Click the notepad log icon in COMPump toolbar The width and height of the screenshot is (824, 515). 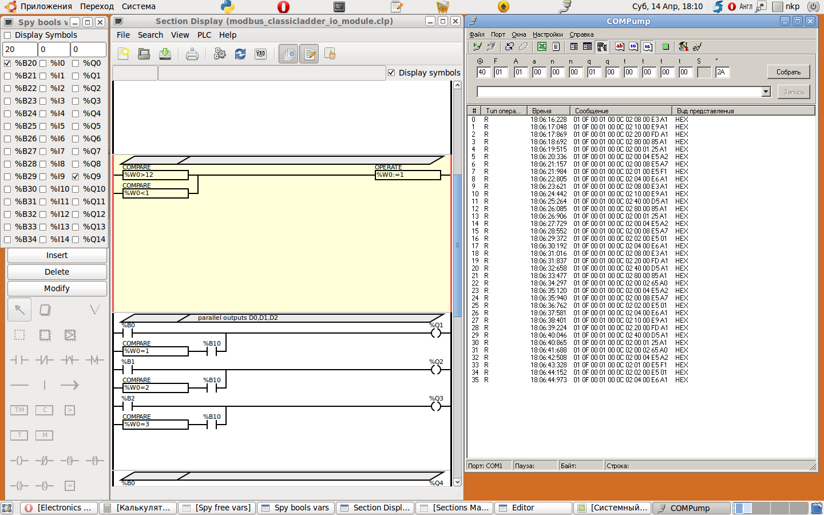tap(556, 46)
